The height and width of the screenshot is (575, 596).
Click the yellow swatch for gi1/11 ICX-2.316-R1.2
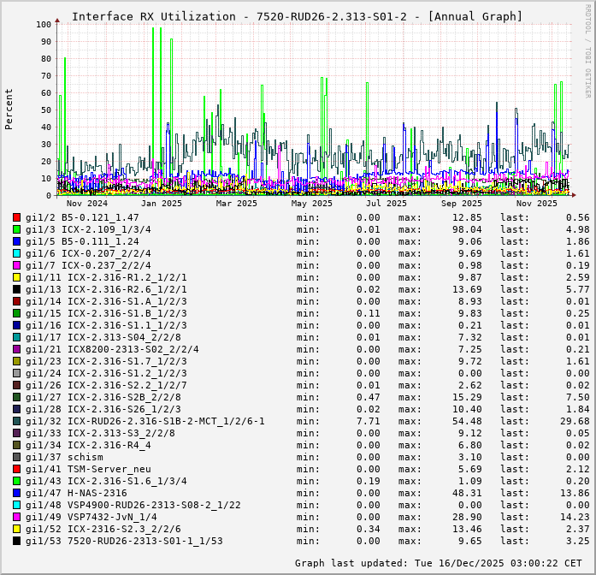(16, 277)
